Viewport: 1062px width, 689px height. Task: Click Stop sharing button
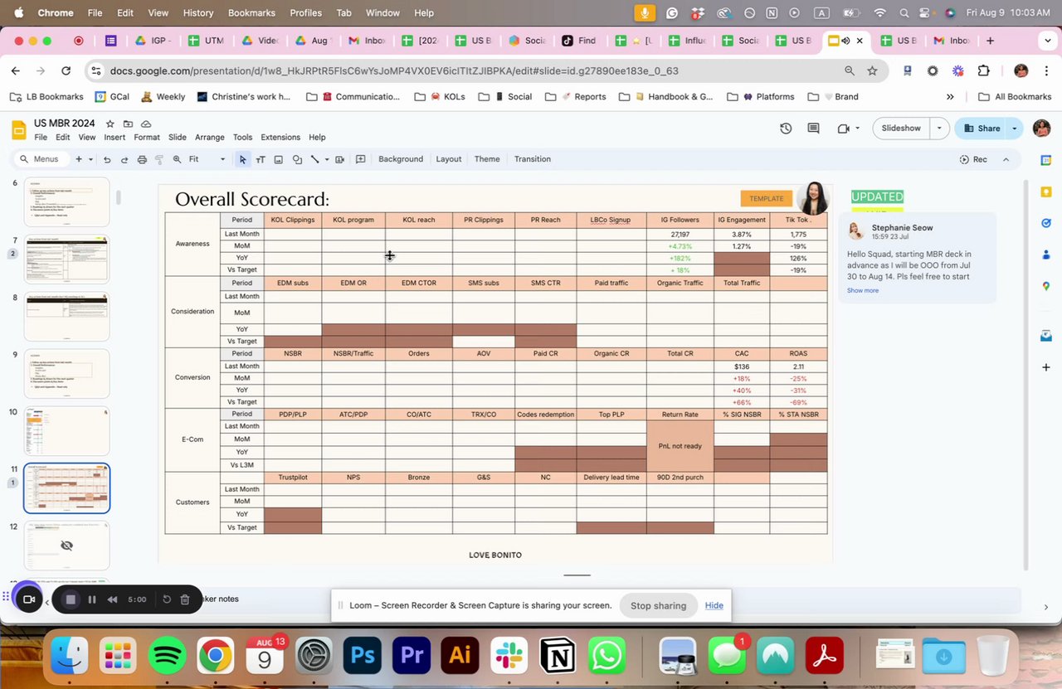click(658, 605)
